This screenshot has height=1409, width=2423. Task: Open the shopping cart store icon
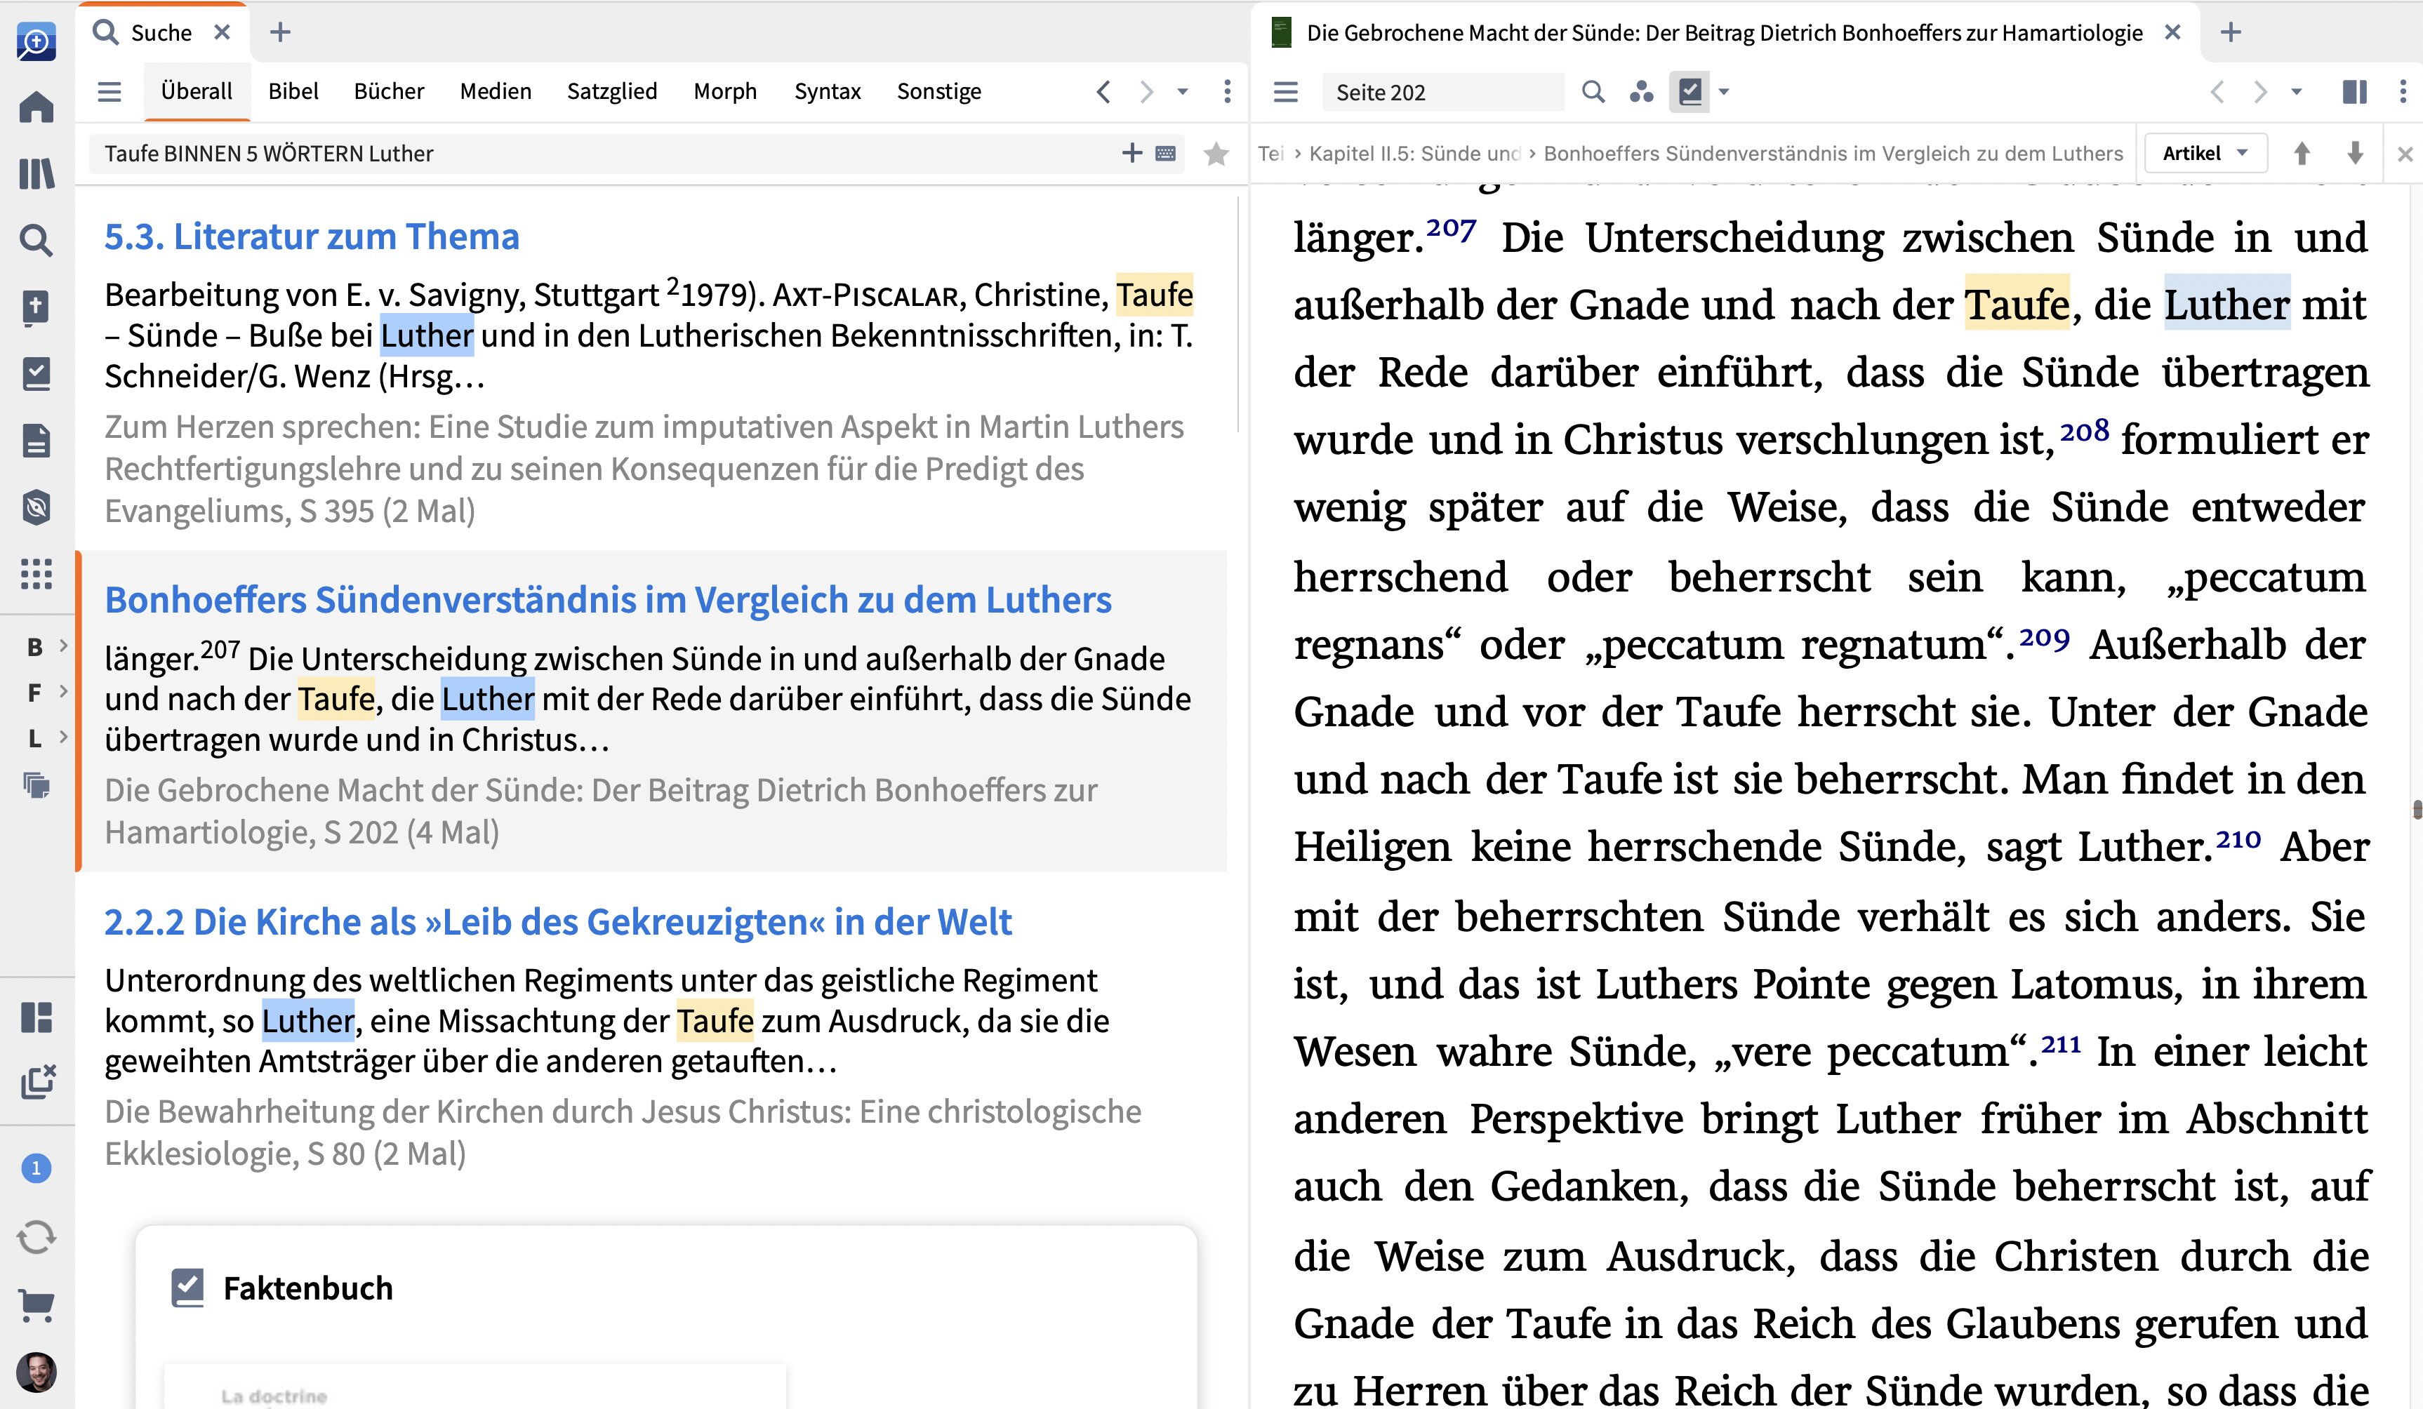36,1304
